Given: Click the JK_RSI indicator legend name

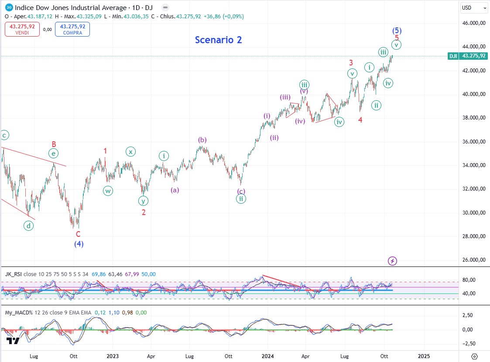Looking at the screenshot, I should [x=14, y=274].
